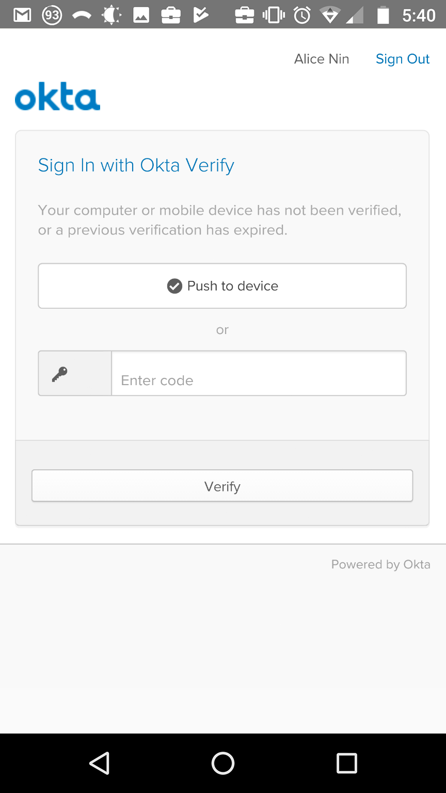Viewport: 446px width, 793px height.
Task: Tap the battery status icon
Action: pos(383,15)
